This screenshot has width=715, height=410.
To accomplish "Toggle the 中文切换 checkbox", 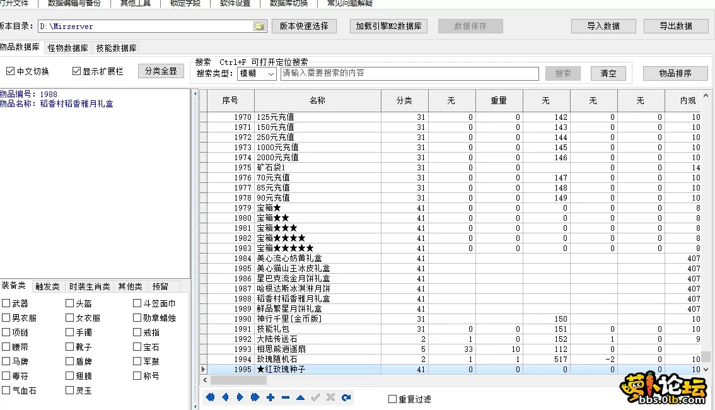I will tap(11, 71).
